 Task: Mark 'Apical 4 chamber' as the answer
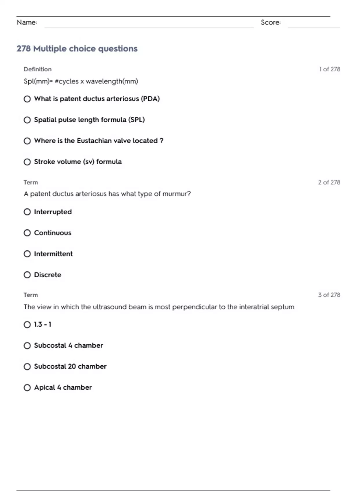[27, 388]
